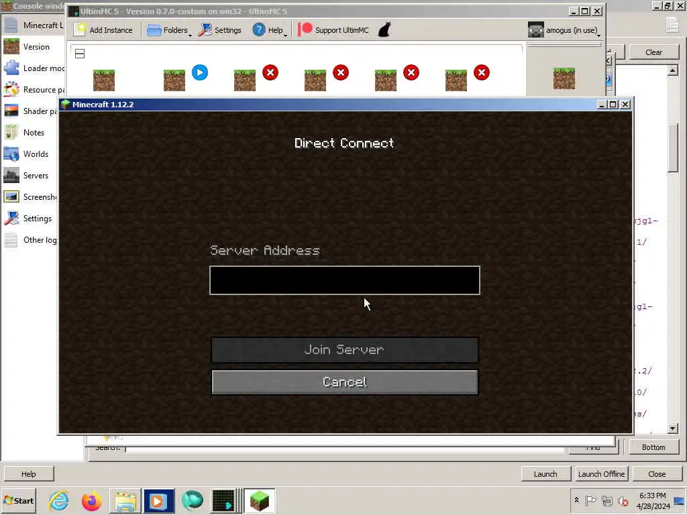Click the Help button in console window
The width and height of the screenshot is (687, 515).
click(28, 474)
